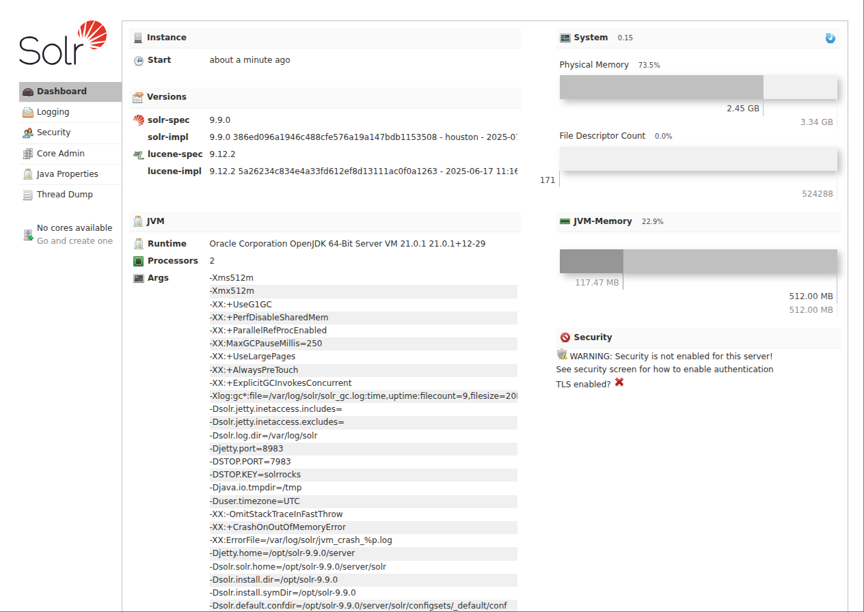The width and height of the screenshot is (864, 612).
Task: Click the JVM heading icon
Action: [x=139, y=221]
